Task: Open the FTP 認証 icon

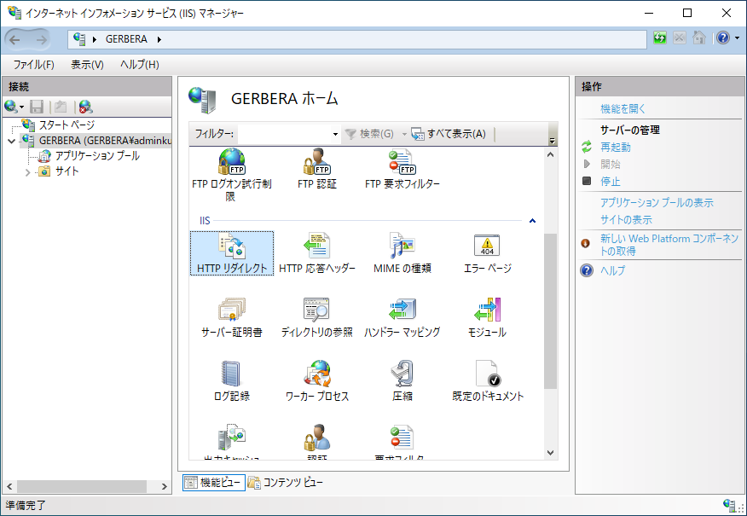Action: click(317, 168)
